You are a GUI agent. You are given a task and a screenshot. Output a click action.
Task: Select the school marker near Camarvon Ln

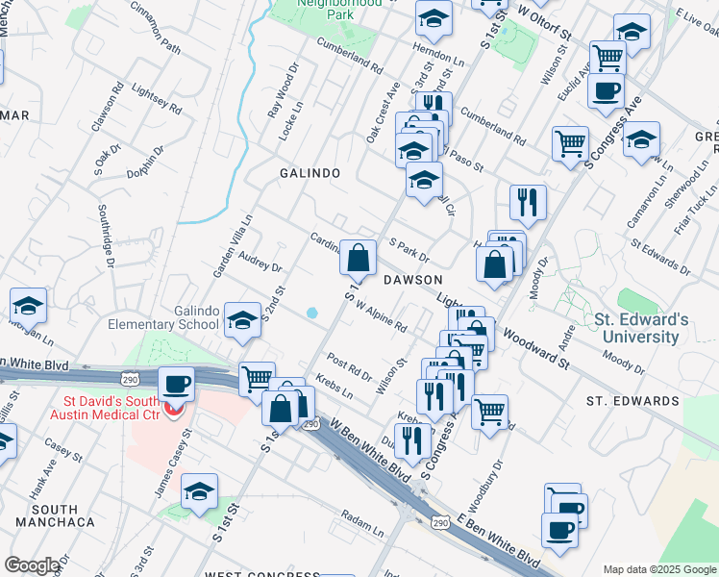[641, 140]
